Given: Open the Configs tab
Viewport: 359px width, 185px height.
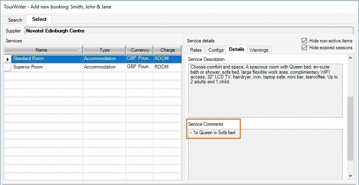Looking at the screenshot, I should pos(216,50).
